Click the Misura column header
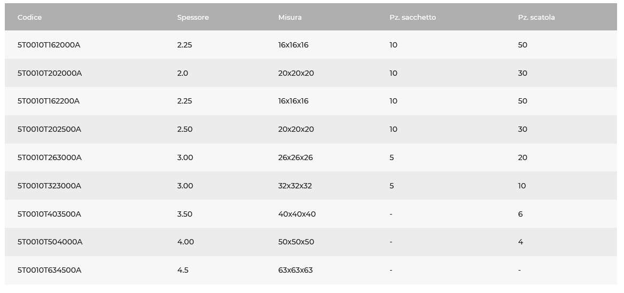Viewport: 624px width, 293px height. coord(290,18)
